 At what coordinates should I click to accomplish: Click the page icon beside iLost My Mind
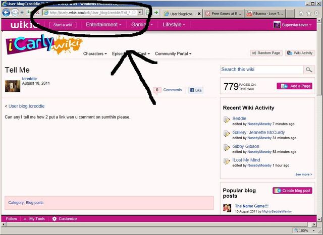tap(227, 161)
